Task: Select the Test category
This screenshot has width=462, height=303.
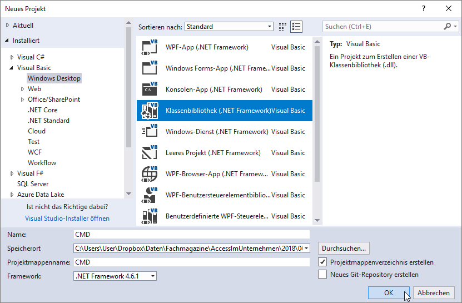Action: 33,142
